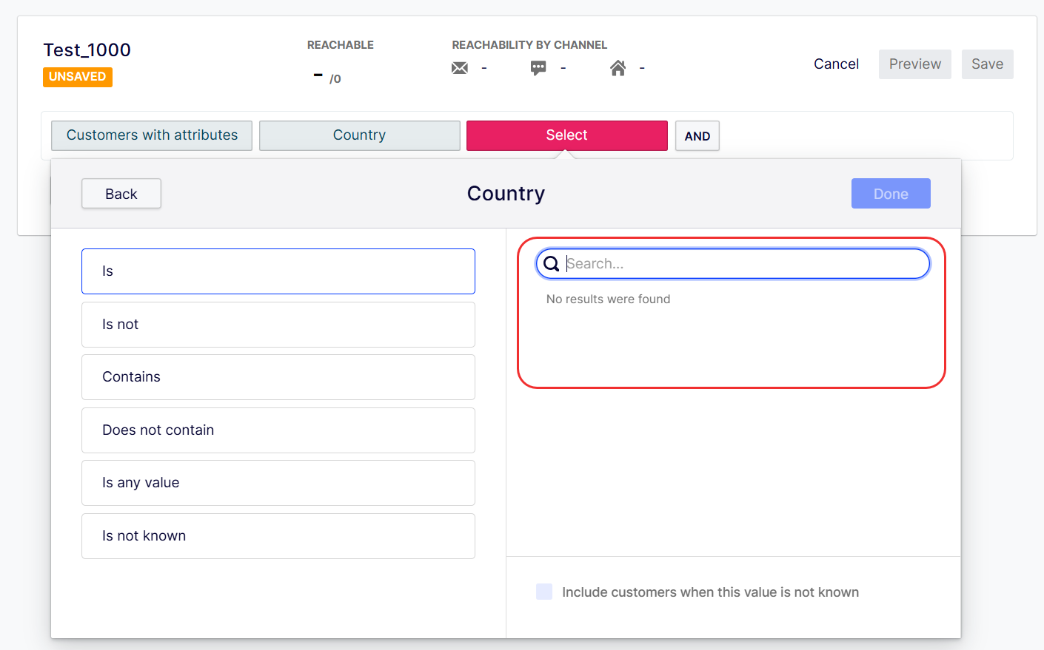The height and width of the screenshot is (650, 1044).
Task: Open the Customers with attributes selector
Action: pyautogui.click(x=152, y=135)
